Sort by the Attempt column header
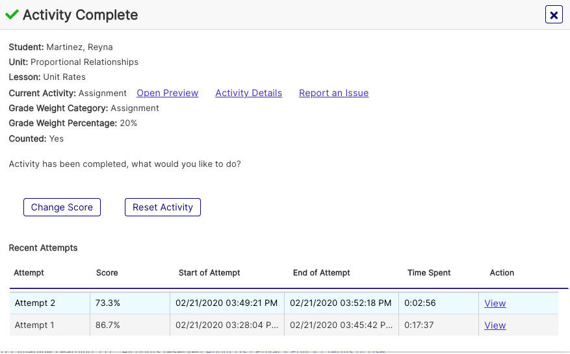The image size is (570, 354). click(x=29, y=273)
